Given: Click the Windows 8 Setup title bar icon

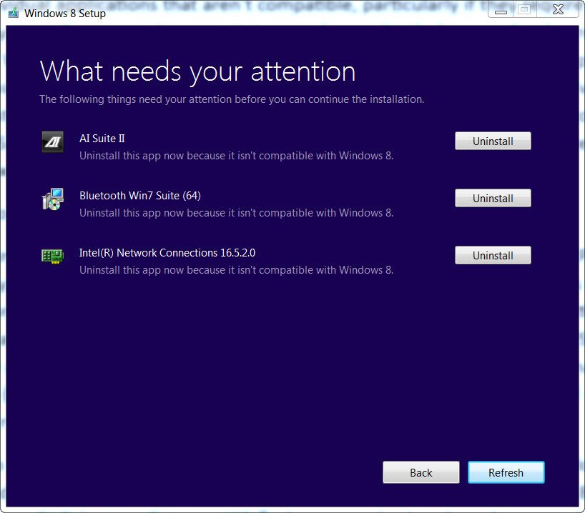Looking at the screenshot, I should point(12,13).
